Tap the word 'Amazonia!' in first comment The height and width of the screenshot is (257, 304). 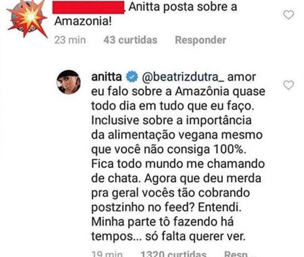[x=83, y=21]
